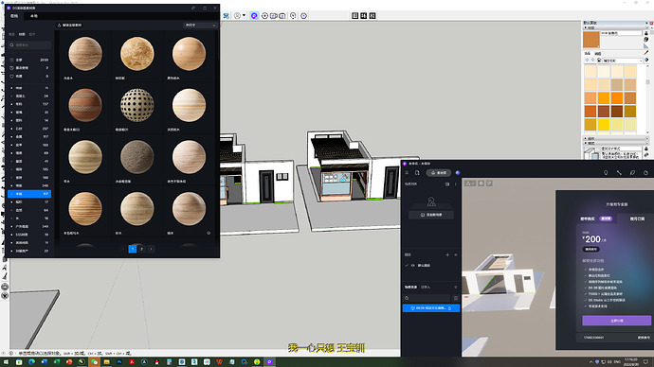Click the purple sphere icon in render toolbar
654x367 pixels.
click(x=458, y=173)
